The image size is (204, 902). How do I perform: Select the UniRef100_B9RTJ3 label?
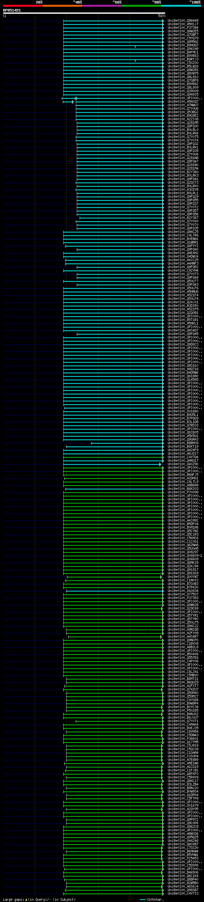tap(183, 59)
